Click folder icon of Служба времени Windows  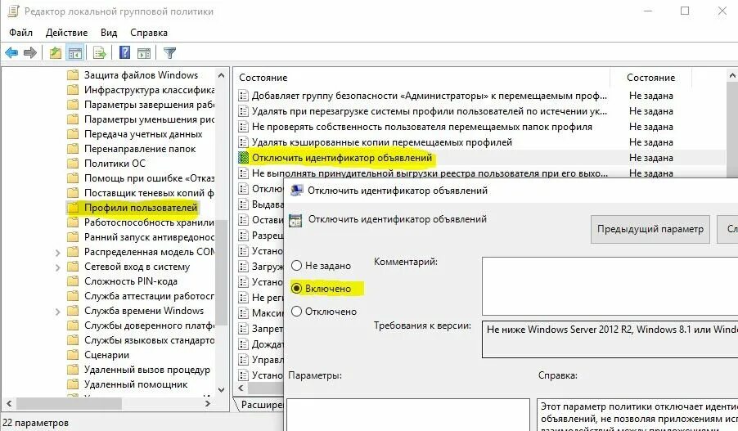click(73, 311)
